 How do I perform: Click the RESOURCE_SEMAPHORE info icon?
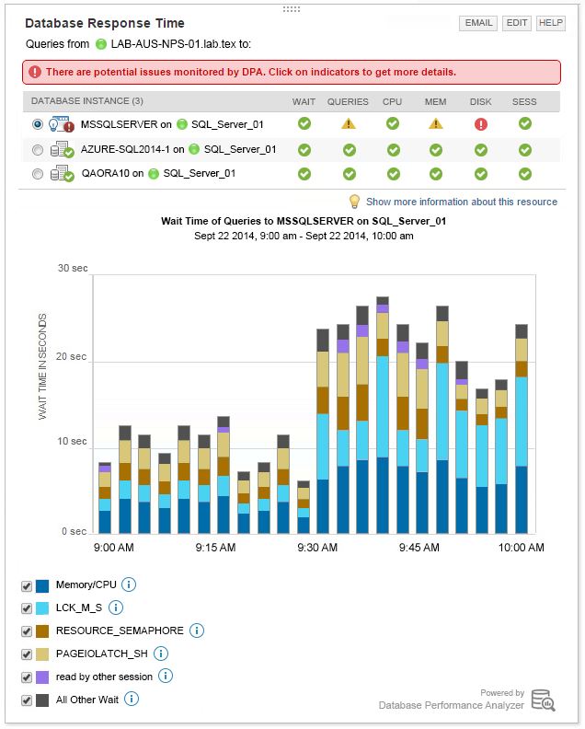pyautogui.click(x=197, y=631)
